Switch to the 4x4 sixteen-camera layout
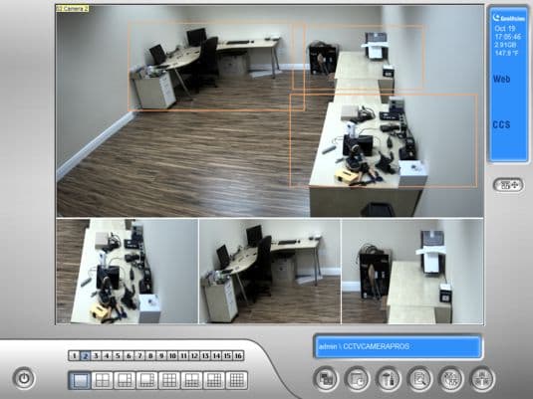 [236, 380]
